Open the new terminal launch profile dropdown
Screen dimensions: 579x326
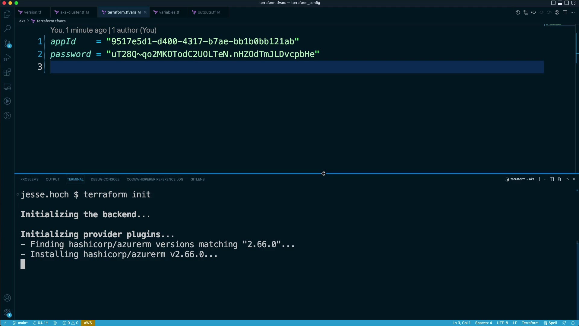coord(545,179)
